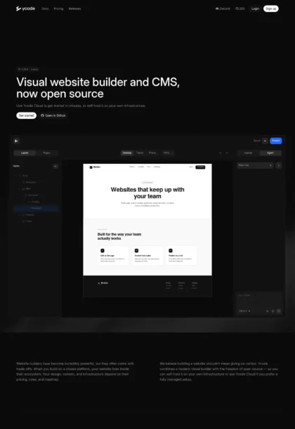Click the button right of New chat dropdown

279,165
